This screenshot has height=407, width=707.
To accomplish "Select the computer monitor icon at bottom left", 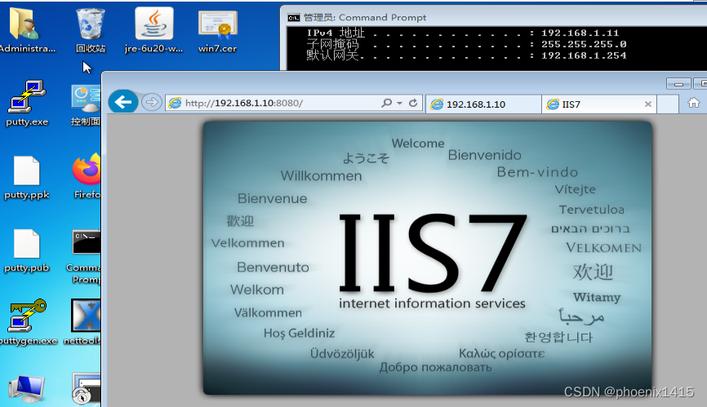I will click(26, 389).
